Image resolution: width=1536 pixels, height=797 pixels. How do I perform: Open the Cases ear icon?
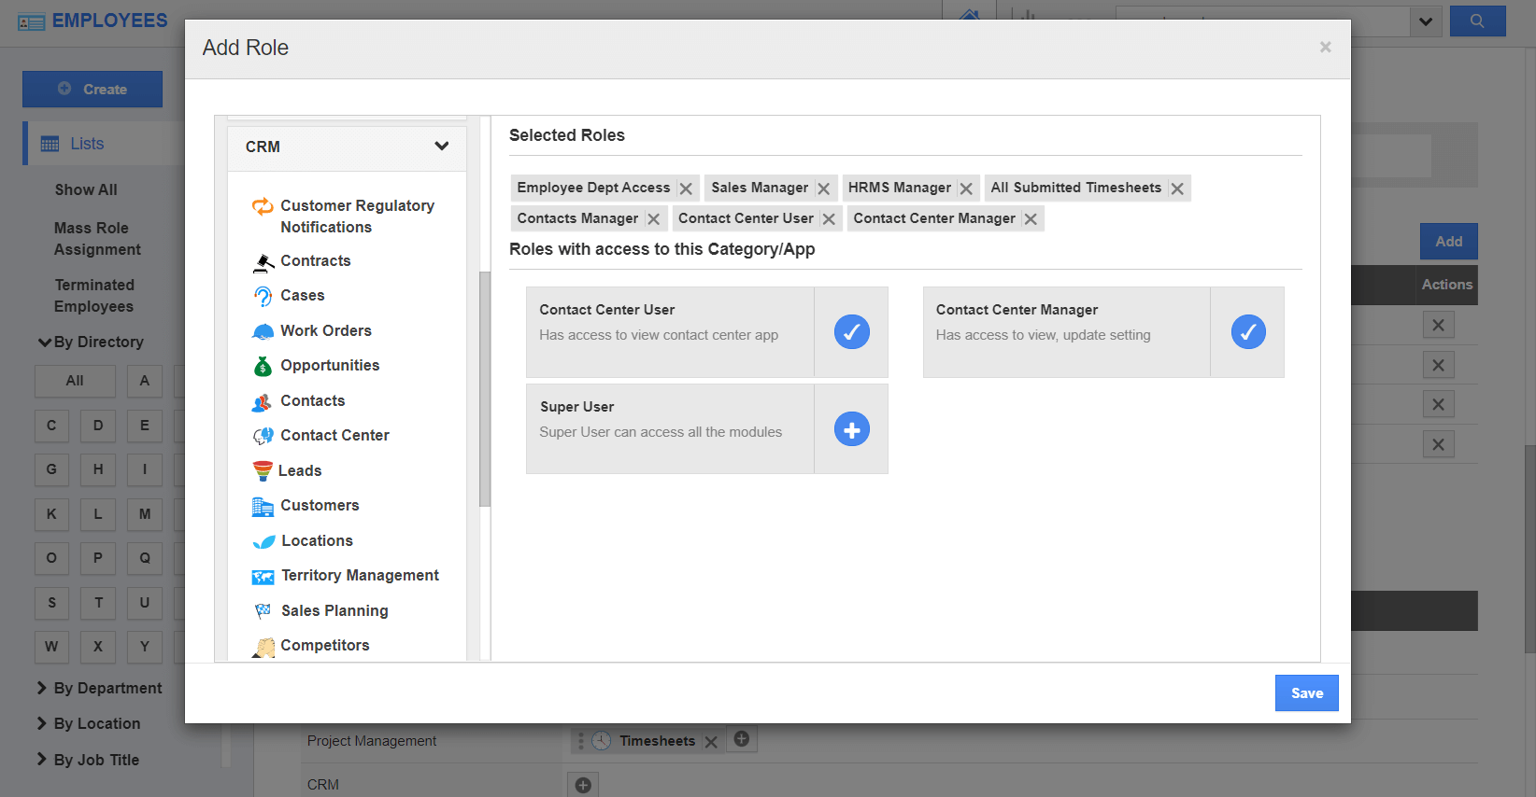[x=263, y=296]
